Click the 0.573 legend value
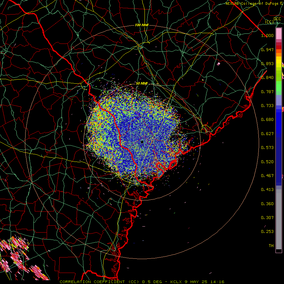The height and width of the screenshot is (284, 284). (x=267, y=148)
